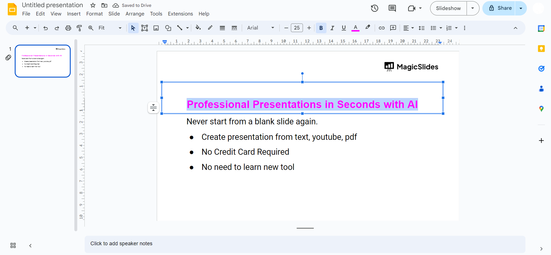The image size is (551, 255).
Task: Open version history clock icon
Action: pyautogui.click(x=374, y=8)
